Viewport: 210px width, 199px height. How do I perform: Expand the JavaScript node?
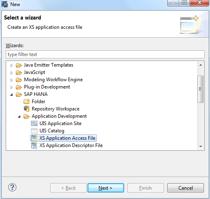[11, 73]
